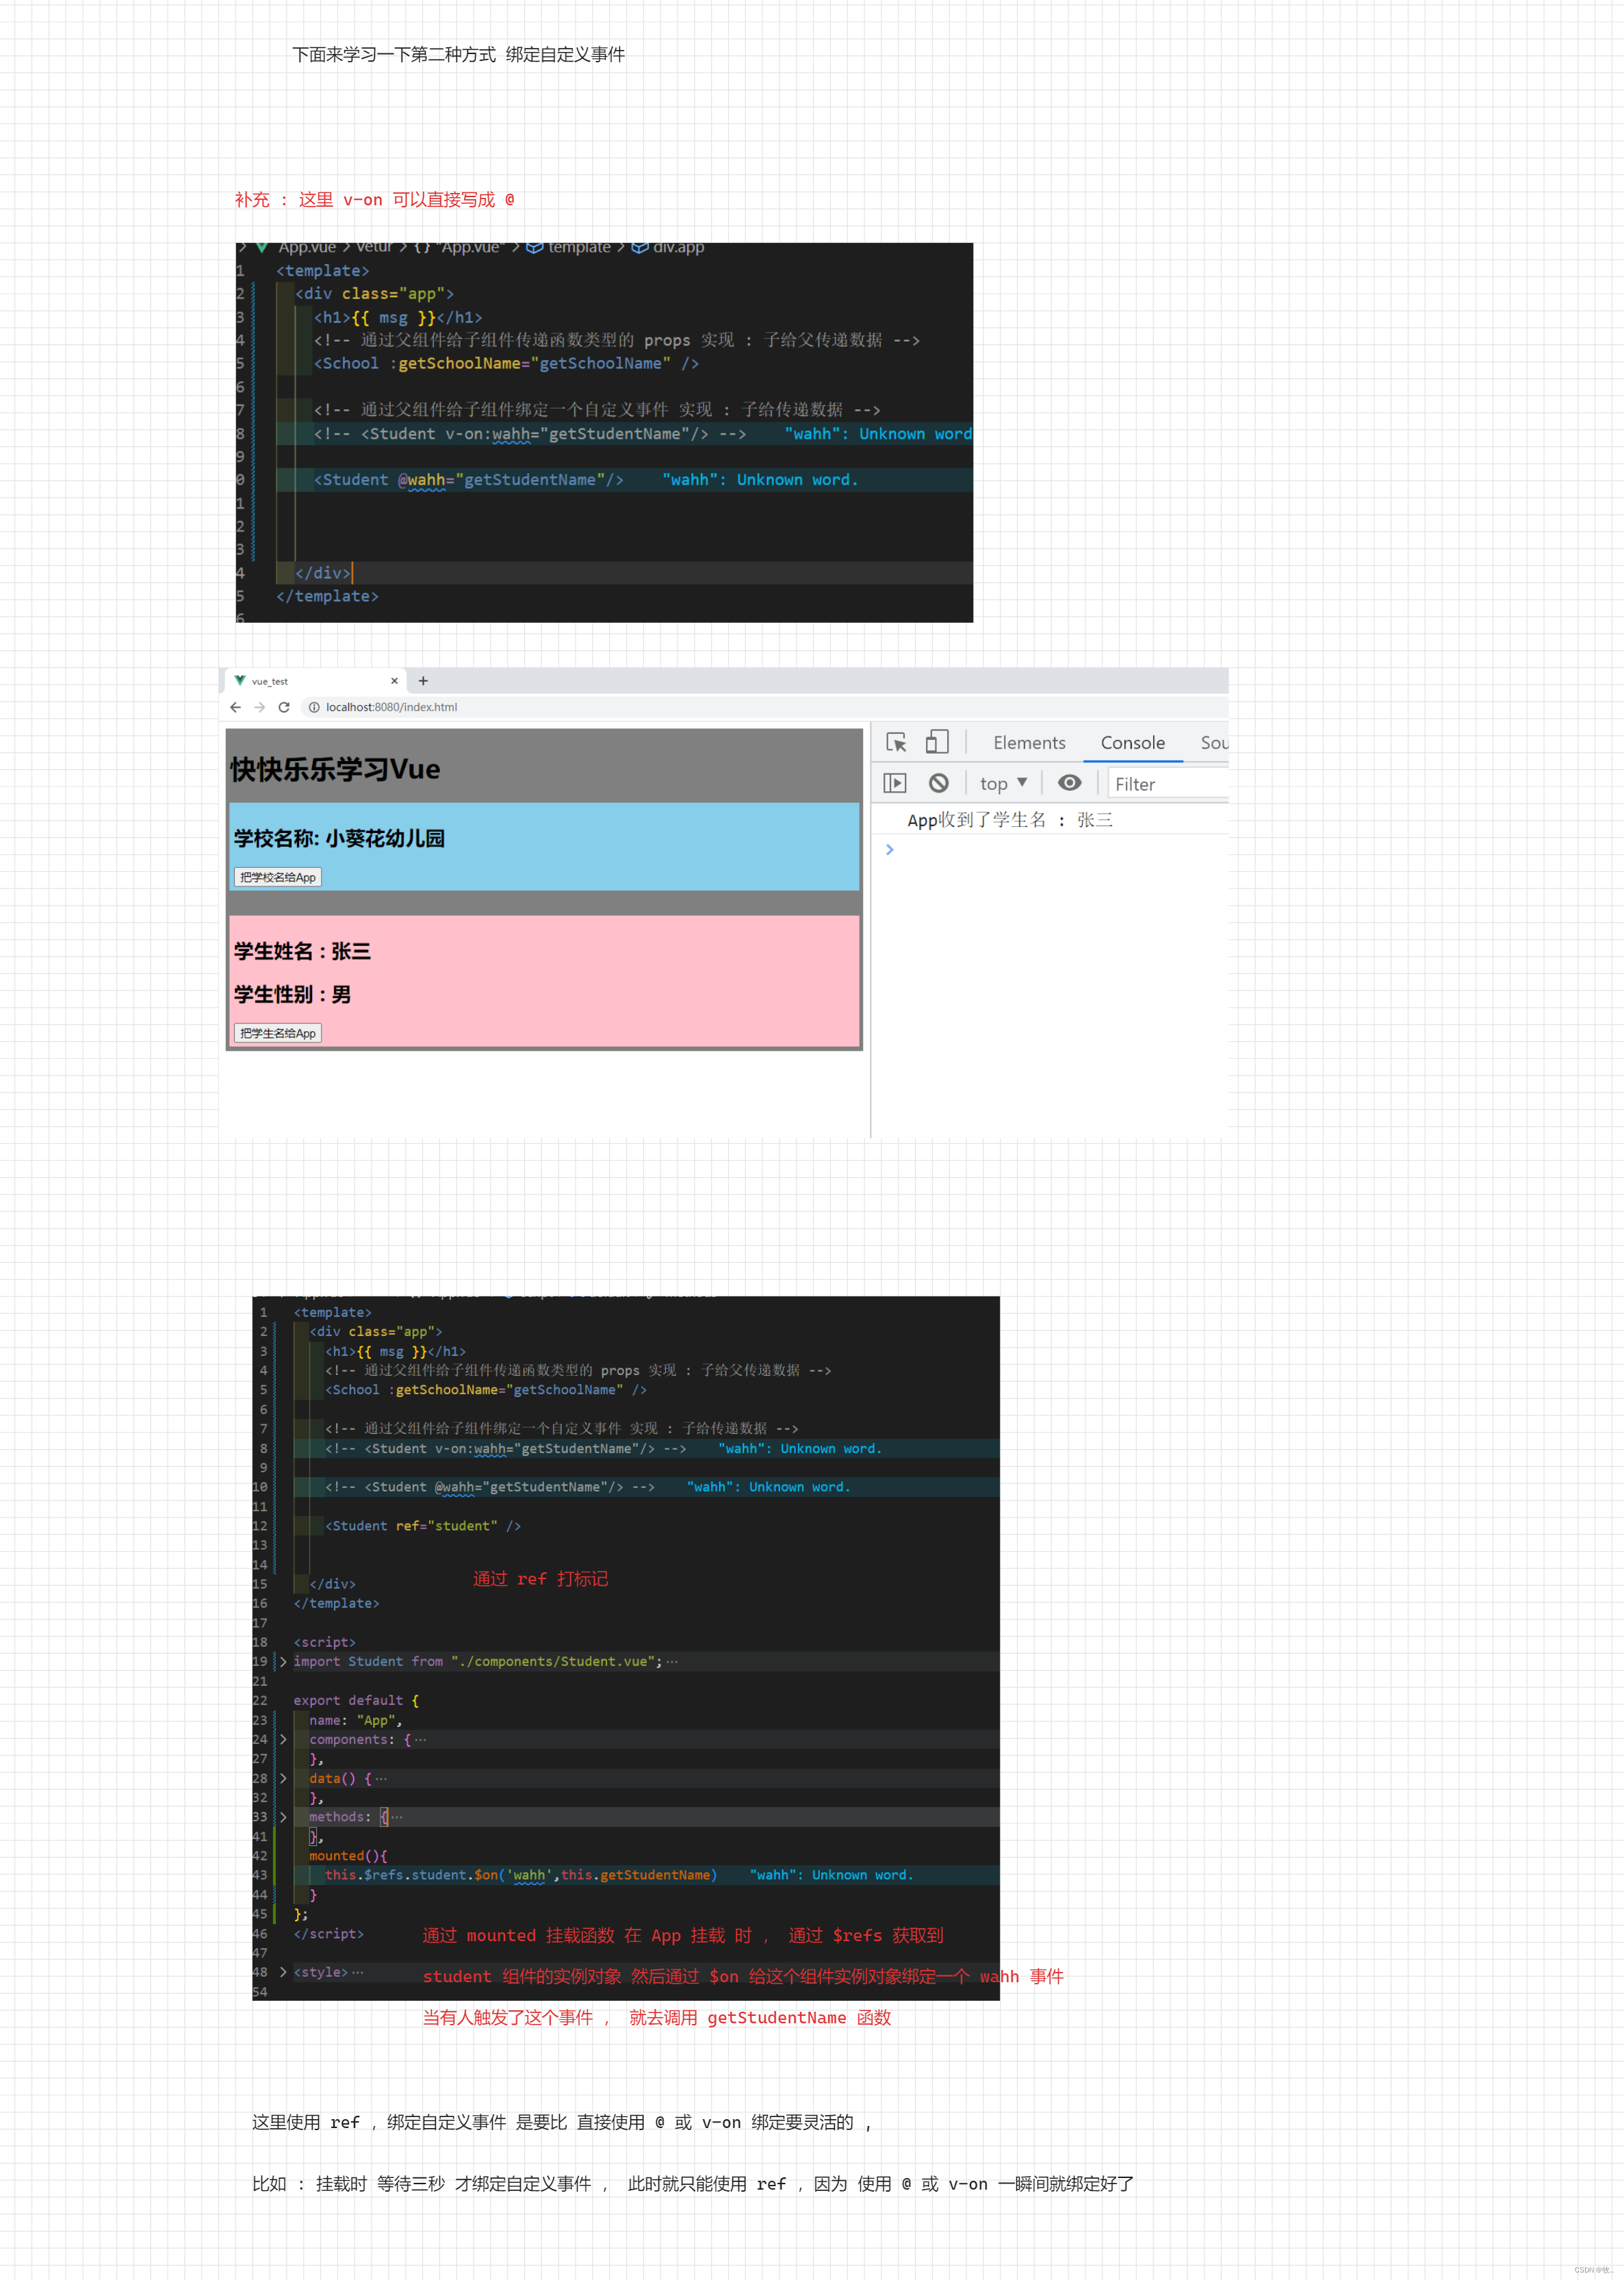Viewport: 1624px width, 2280px height.
Task: Click the 通过 ref 打标记 annotation text
Action: click(541, 1579)
